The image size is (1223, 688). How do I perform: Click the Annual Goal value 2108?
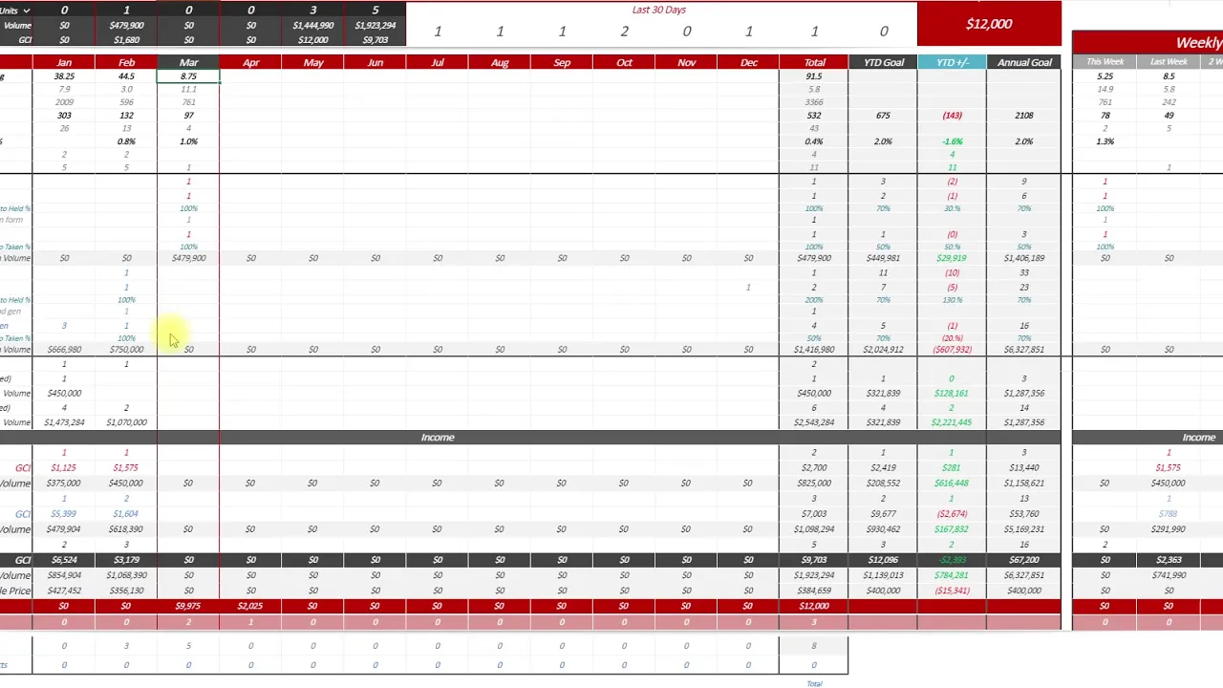[1024, 116]
